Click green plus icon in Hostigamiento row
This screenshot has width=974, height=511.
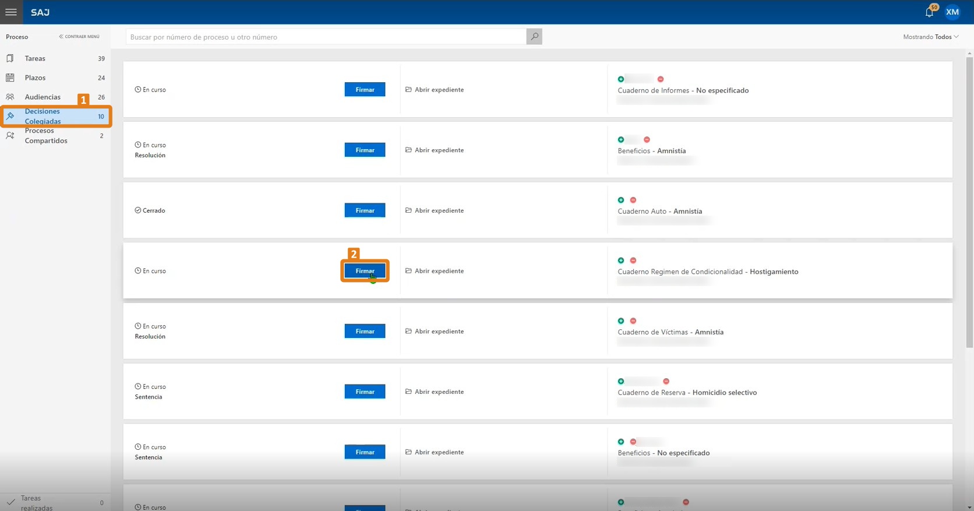point(621,260)
